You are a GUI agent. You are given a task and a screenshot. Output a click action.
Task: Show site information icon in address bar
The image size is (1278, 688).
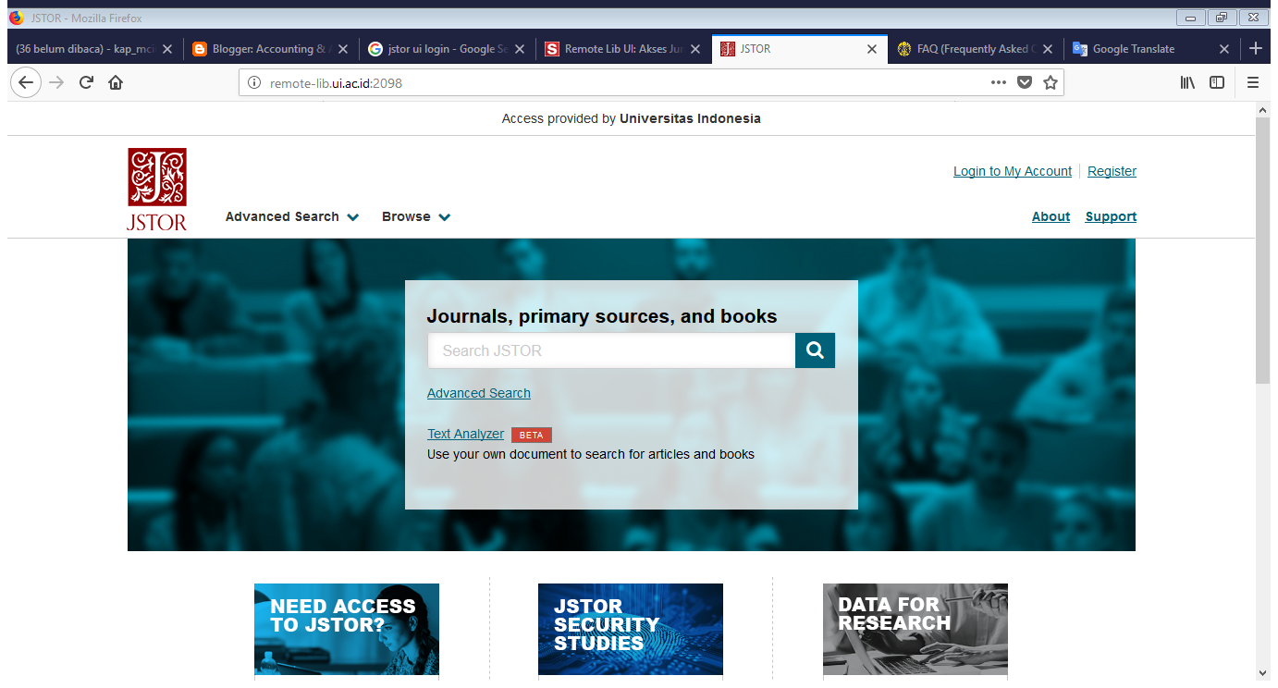coord(255,82)
